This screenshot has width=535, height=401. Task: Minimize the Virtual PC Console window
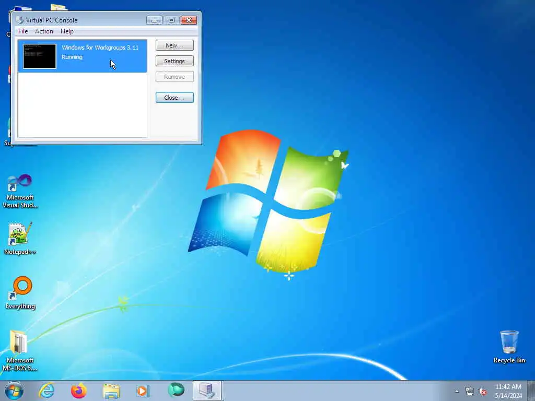click(x=154, y=20)
